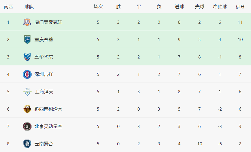Click the 厦门壹零贰陆 team logo
Screen dimensions: 251x152
(27, 22)
